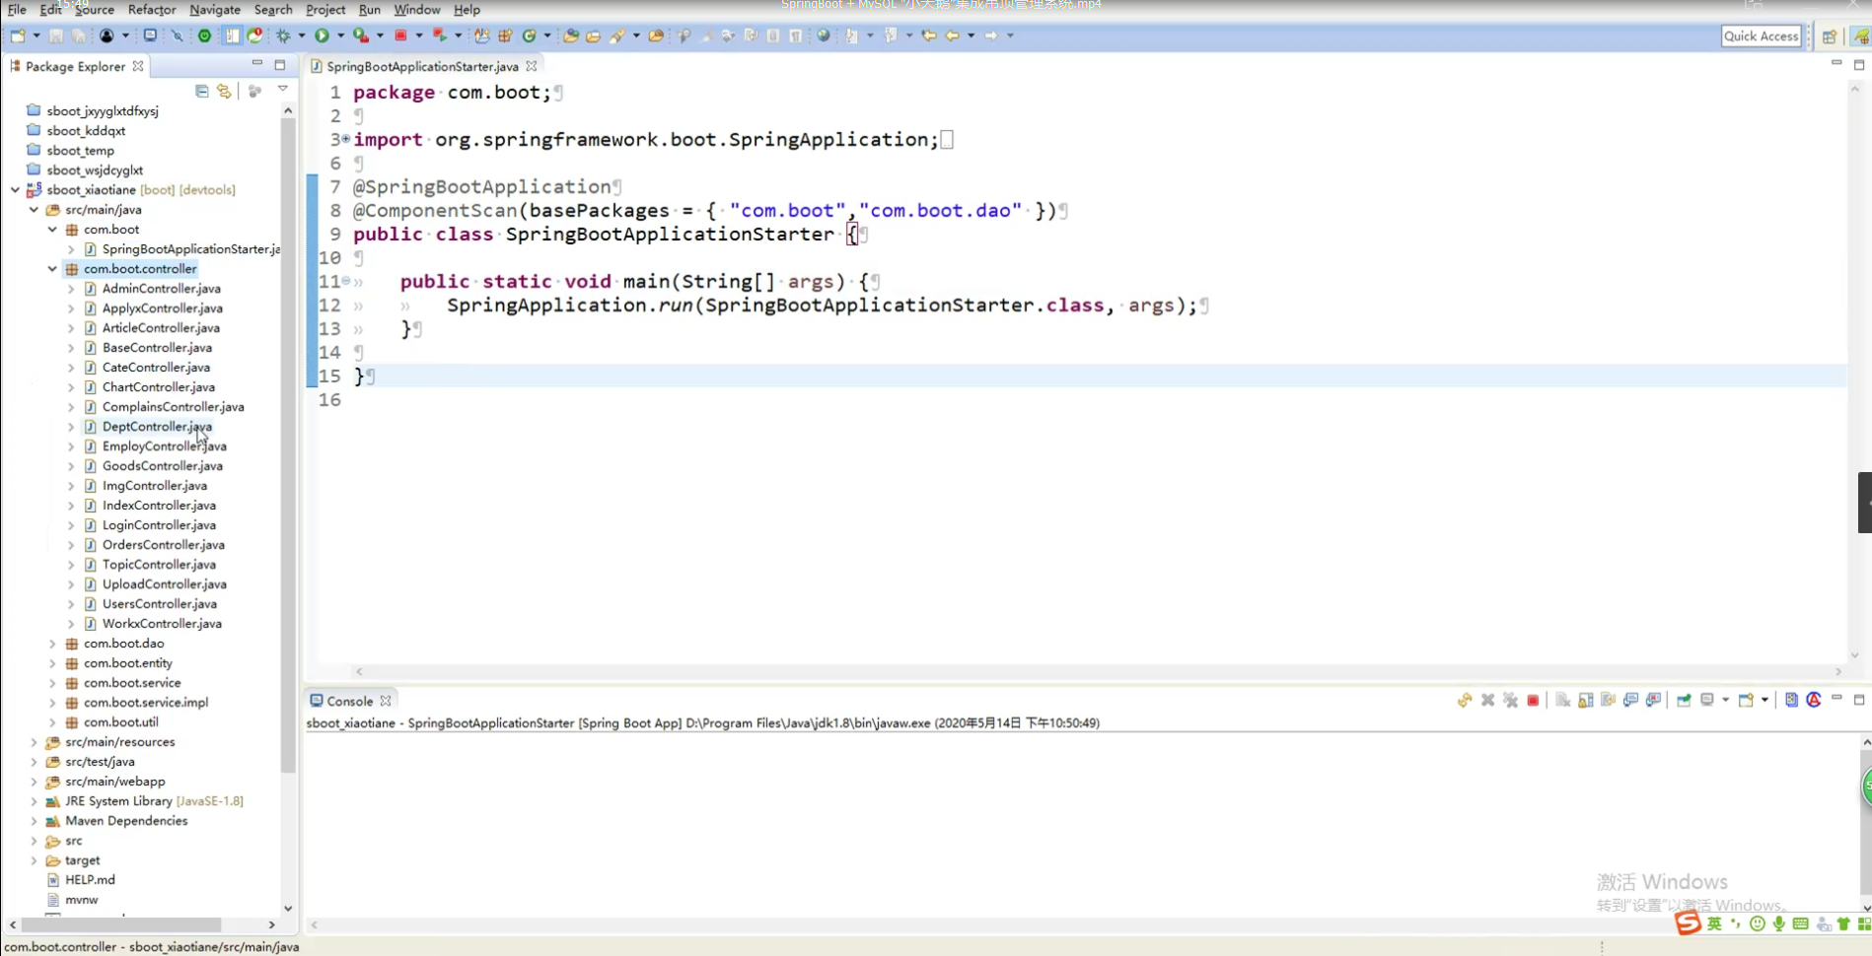1872x956 pixels.
Task: Click Package Explorer horizontal scrollbar thumb
Action: tap(121, 924)
